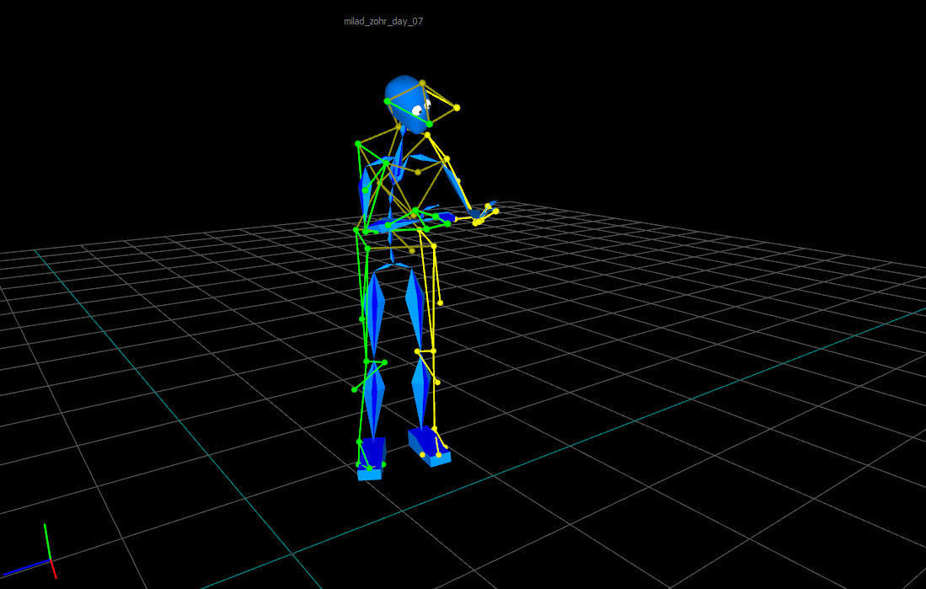The width and height of the screenshot is (926, 589).
Task: Click the XYZ axis orientation gizmo
Action: pyautogui.click(x=29, y=551)
